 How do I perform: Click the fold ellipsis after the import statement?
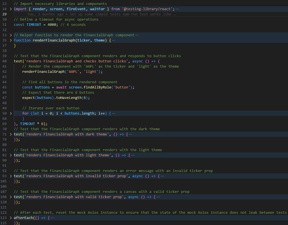[x=177, y=9]
